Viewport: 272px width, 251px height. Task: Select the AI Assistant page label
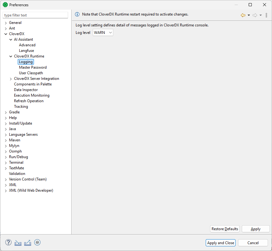(x=23, y=39)
